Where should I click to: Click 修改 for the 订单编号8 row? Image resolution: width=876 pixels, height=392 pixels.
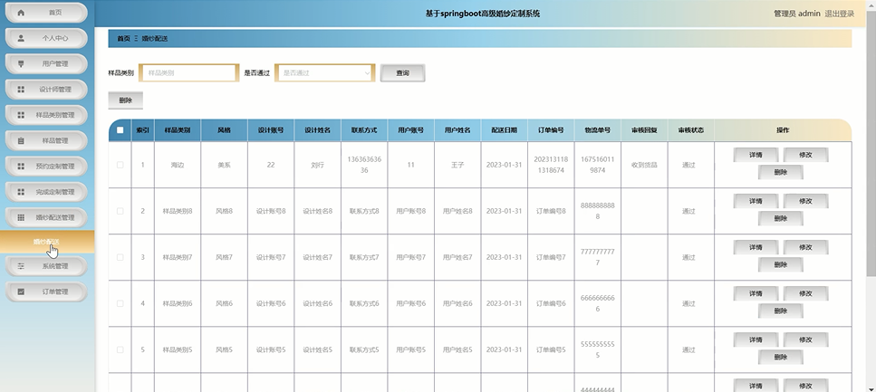pos(805,201)
